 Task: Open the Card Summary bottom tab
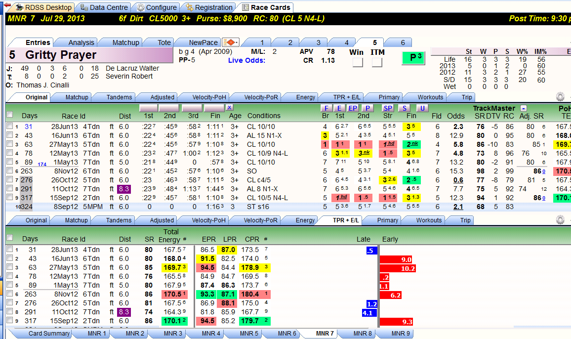49,333
